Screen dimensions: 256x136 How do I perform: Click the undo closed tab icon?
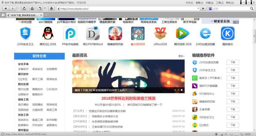tap(40, 9)
